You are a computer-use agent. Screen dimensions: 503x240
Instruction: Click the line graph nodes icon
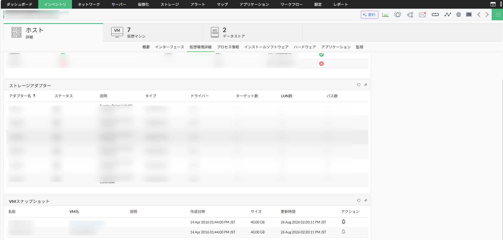click(448, 15)
